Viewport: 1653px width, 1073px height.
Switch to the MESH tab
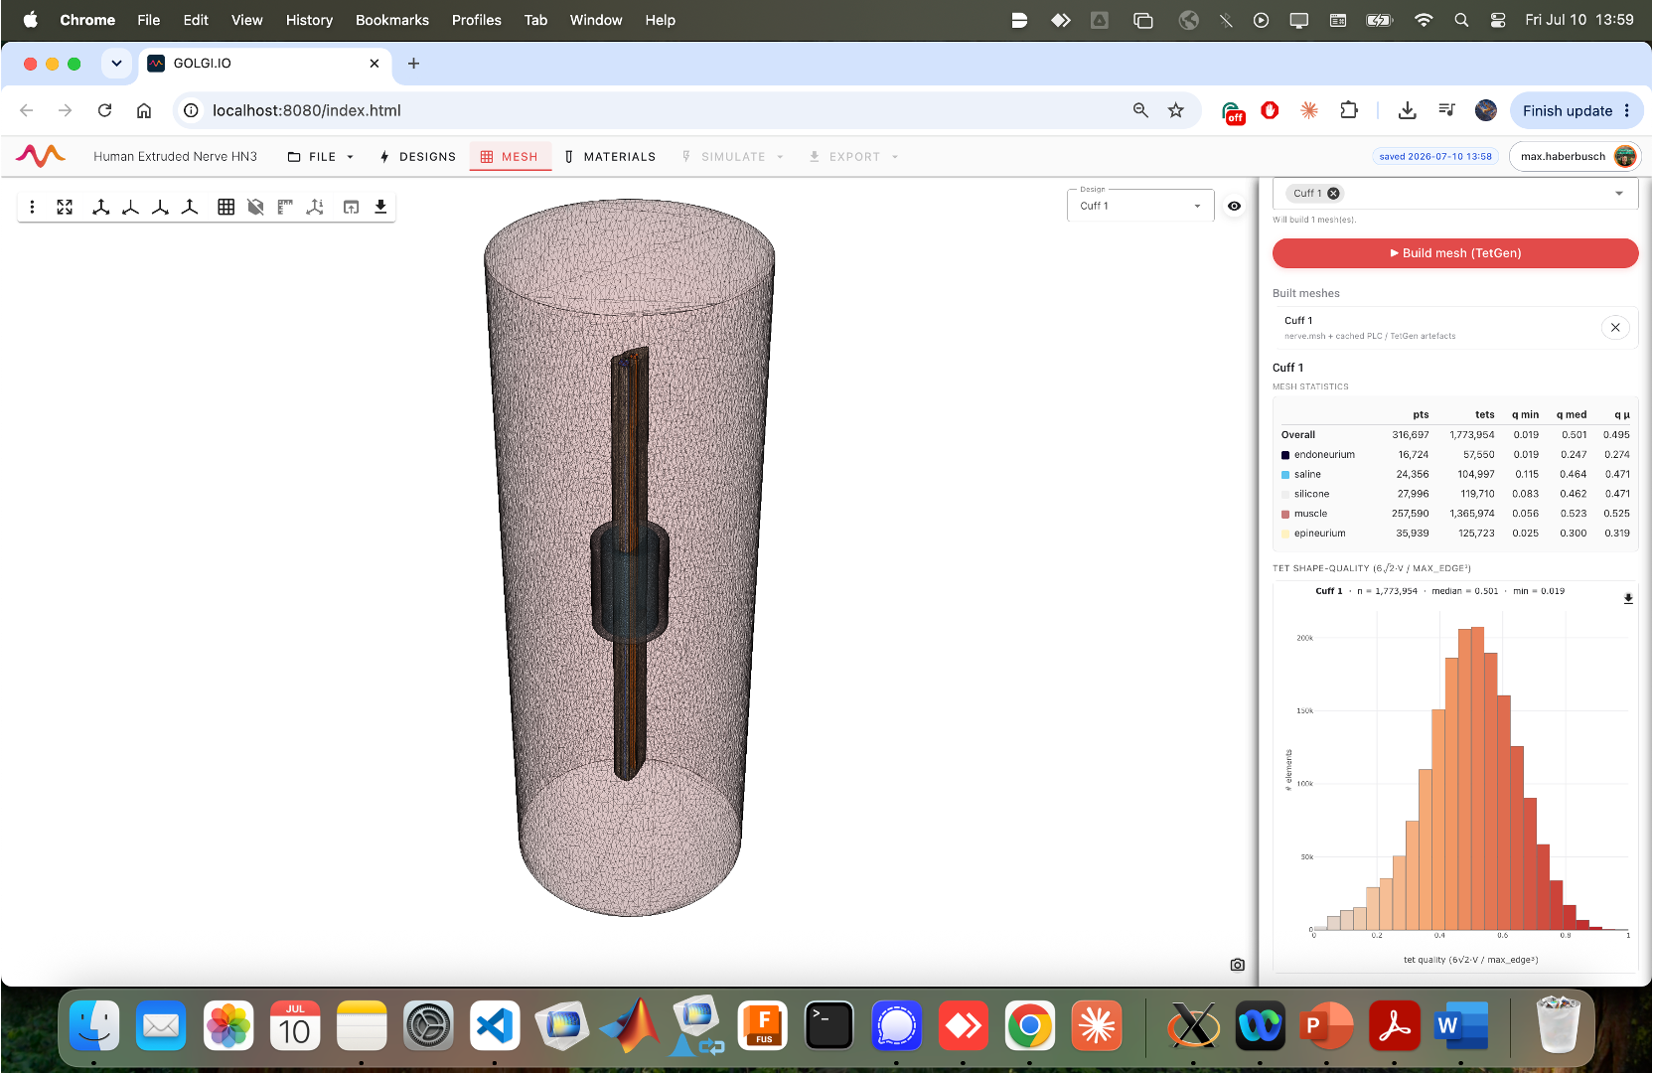click(510, 157)
